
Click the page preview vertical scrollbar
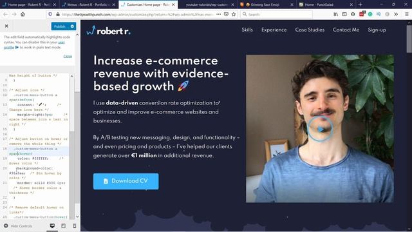[x=409, y=39]
